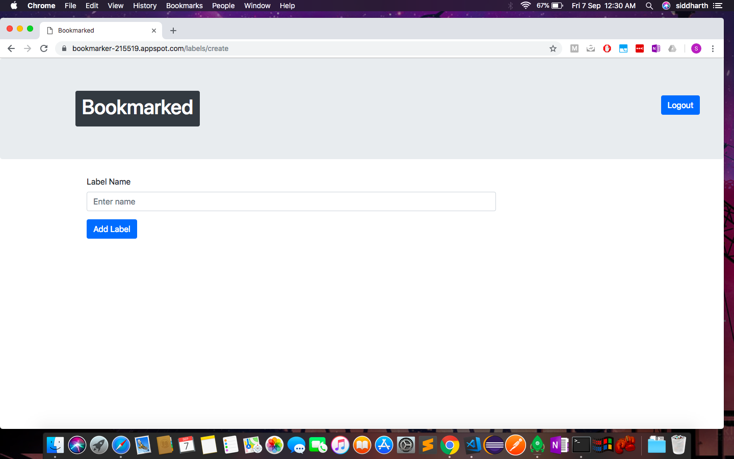Screen dimensions: 734x459
Task: Open the People menu
Action: pos(223,6)
